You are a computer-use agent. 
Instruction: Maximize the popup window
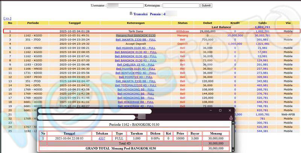point(220,111)
